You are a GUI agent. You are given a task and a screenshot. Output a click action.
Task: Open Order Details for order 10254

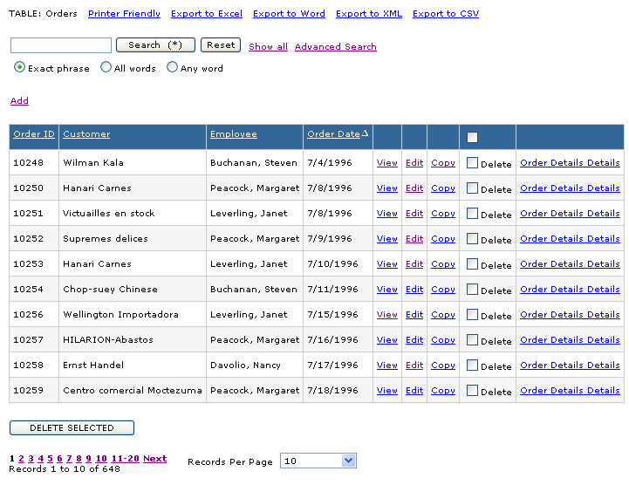click(x=570, y=290)
